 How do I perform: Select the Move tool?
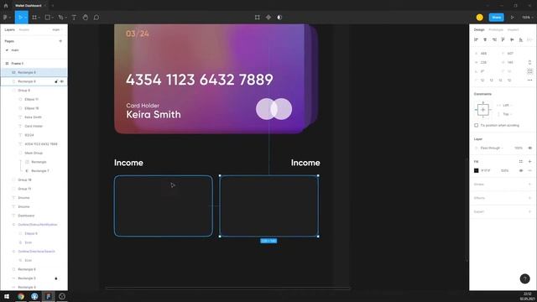coord(20,18)
